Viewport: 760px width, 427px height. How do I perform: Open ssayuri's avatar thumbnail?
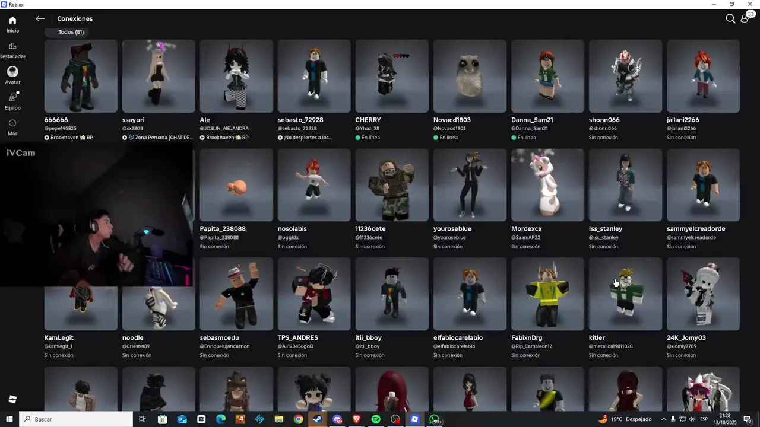(159, 77)
